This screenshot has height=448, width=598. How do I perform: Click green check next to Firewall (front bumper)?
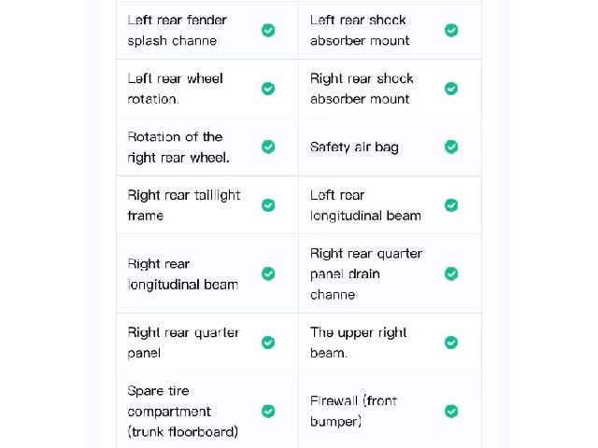point(451,411)
